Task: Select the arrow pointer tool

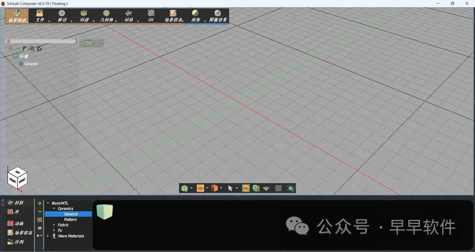Action: [230, 188]
